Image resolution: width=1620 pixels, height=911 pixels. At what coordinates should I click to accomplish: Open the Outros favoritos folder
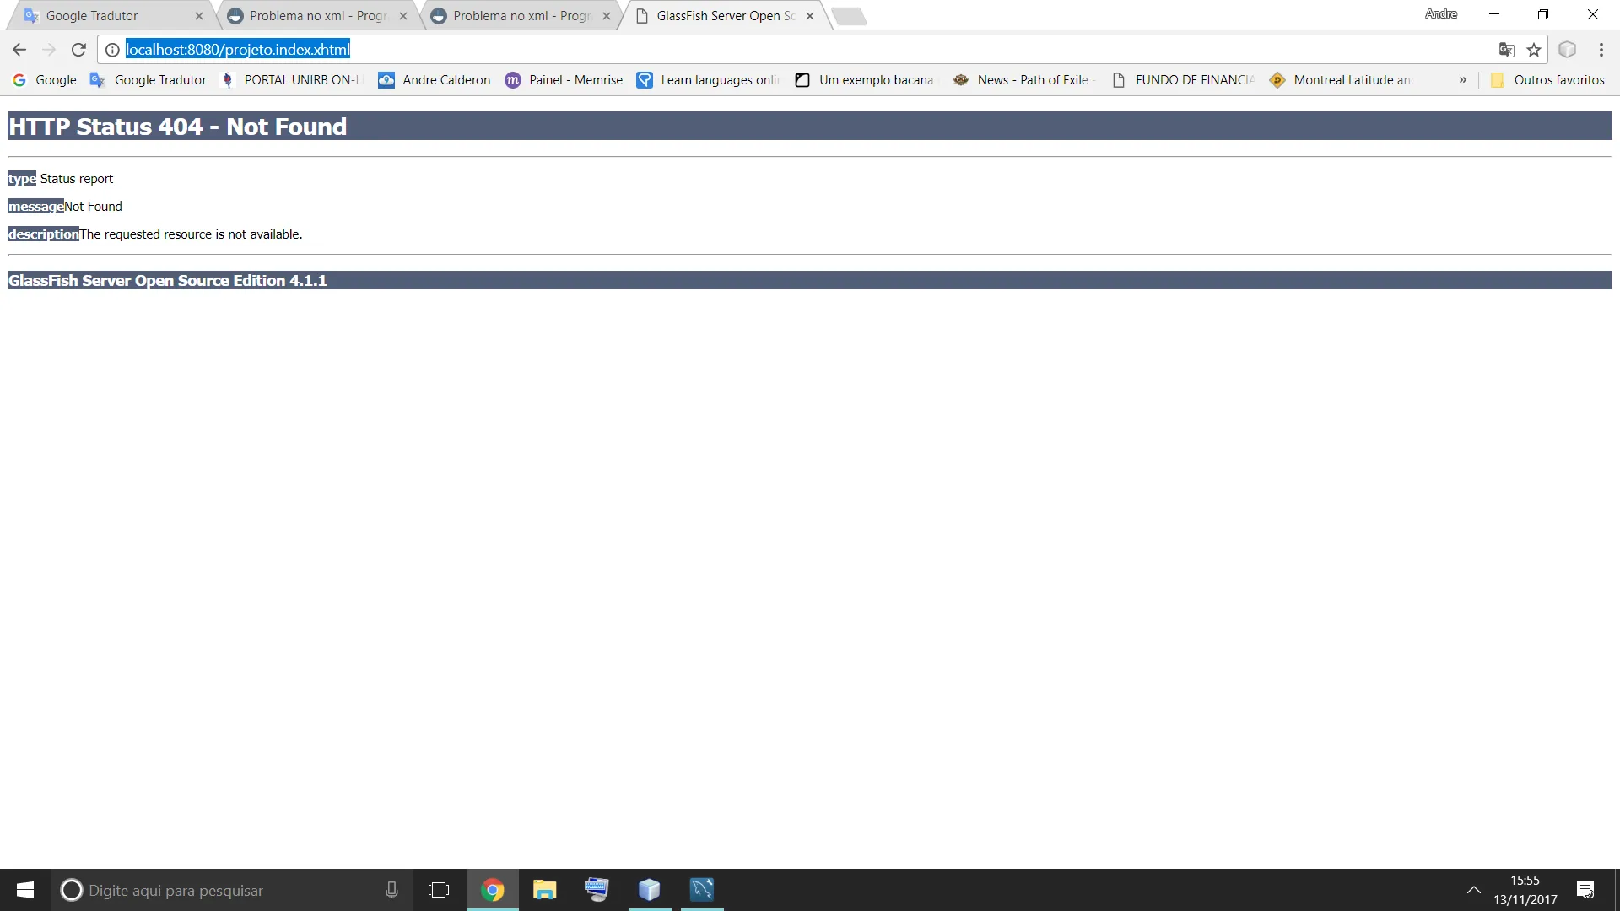coord(1547,80)
